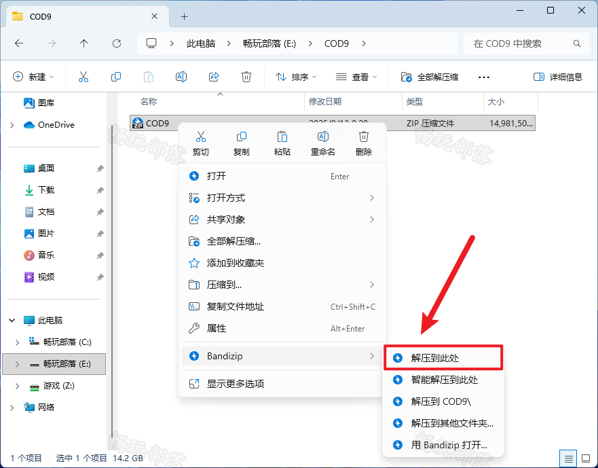
Task: Click the Cut icon in the toolbar
Action: [x=83, y=77]
